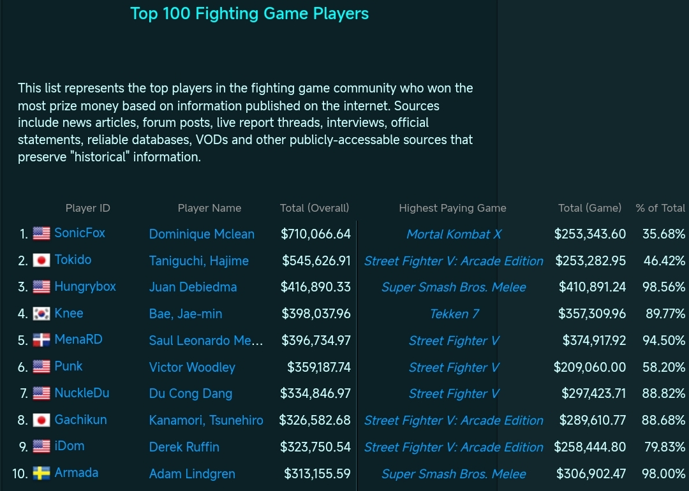The image size is (689, 491).
Task: Click the Dominican flag beside MenaRD
Action: tap(41, 340)
